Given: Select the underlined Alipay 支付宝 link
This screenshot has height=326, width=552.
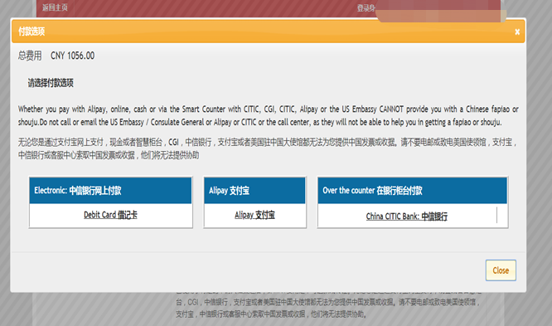Looking at the screenshot, I should (255, 215).
